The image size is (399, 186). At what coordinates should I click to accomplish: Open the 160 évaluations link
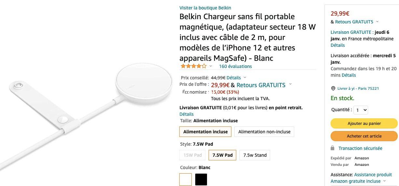coord(235,66)
